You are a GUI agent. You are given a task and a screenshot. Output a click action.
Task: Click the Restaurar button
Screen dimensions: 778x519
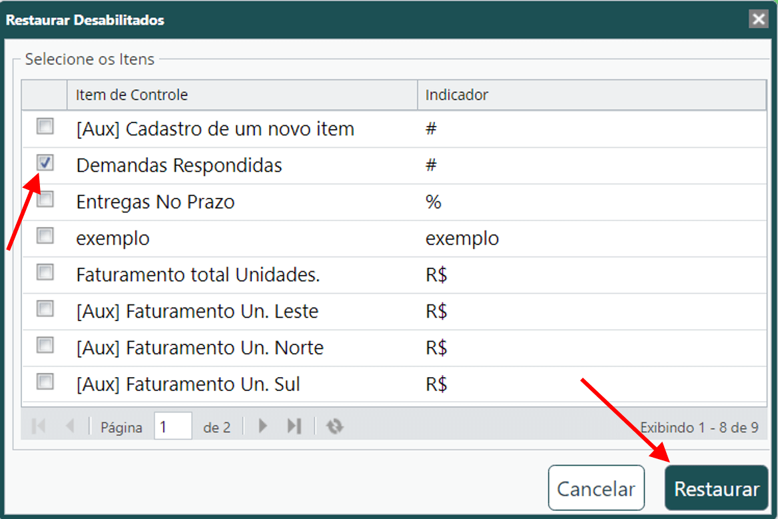(717, 488)
